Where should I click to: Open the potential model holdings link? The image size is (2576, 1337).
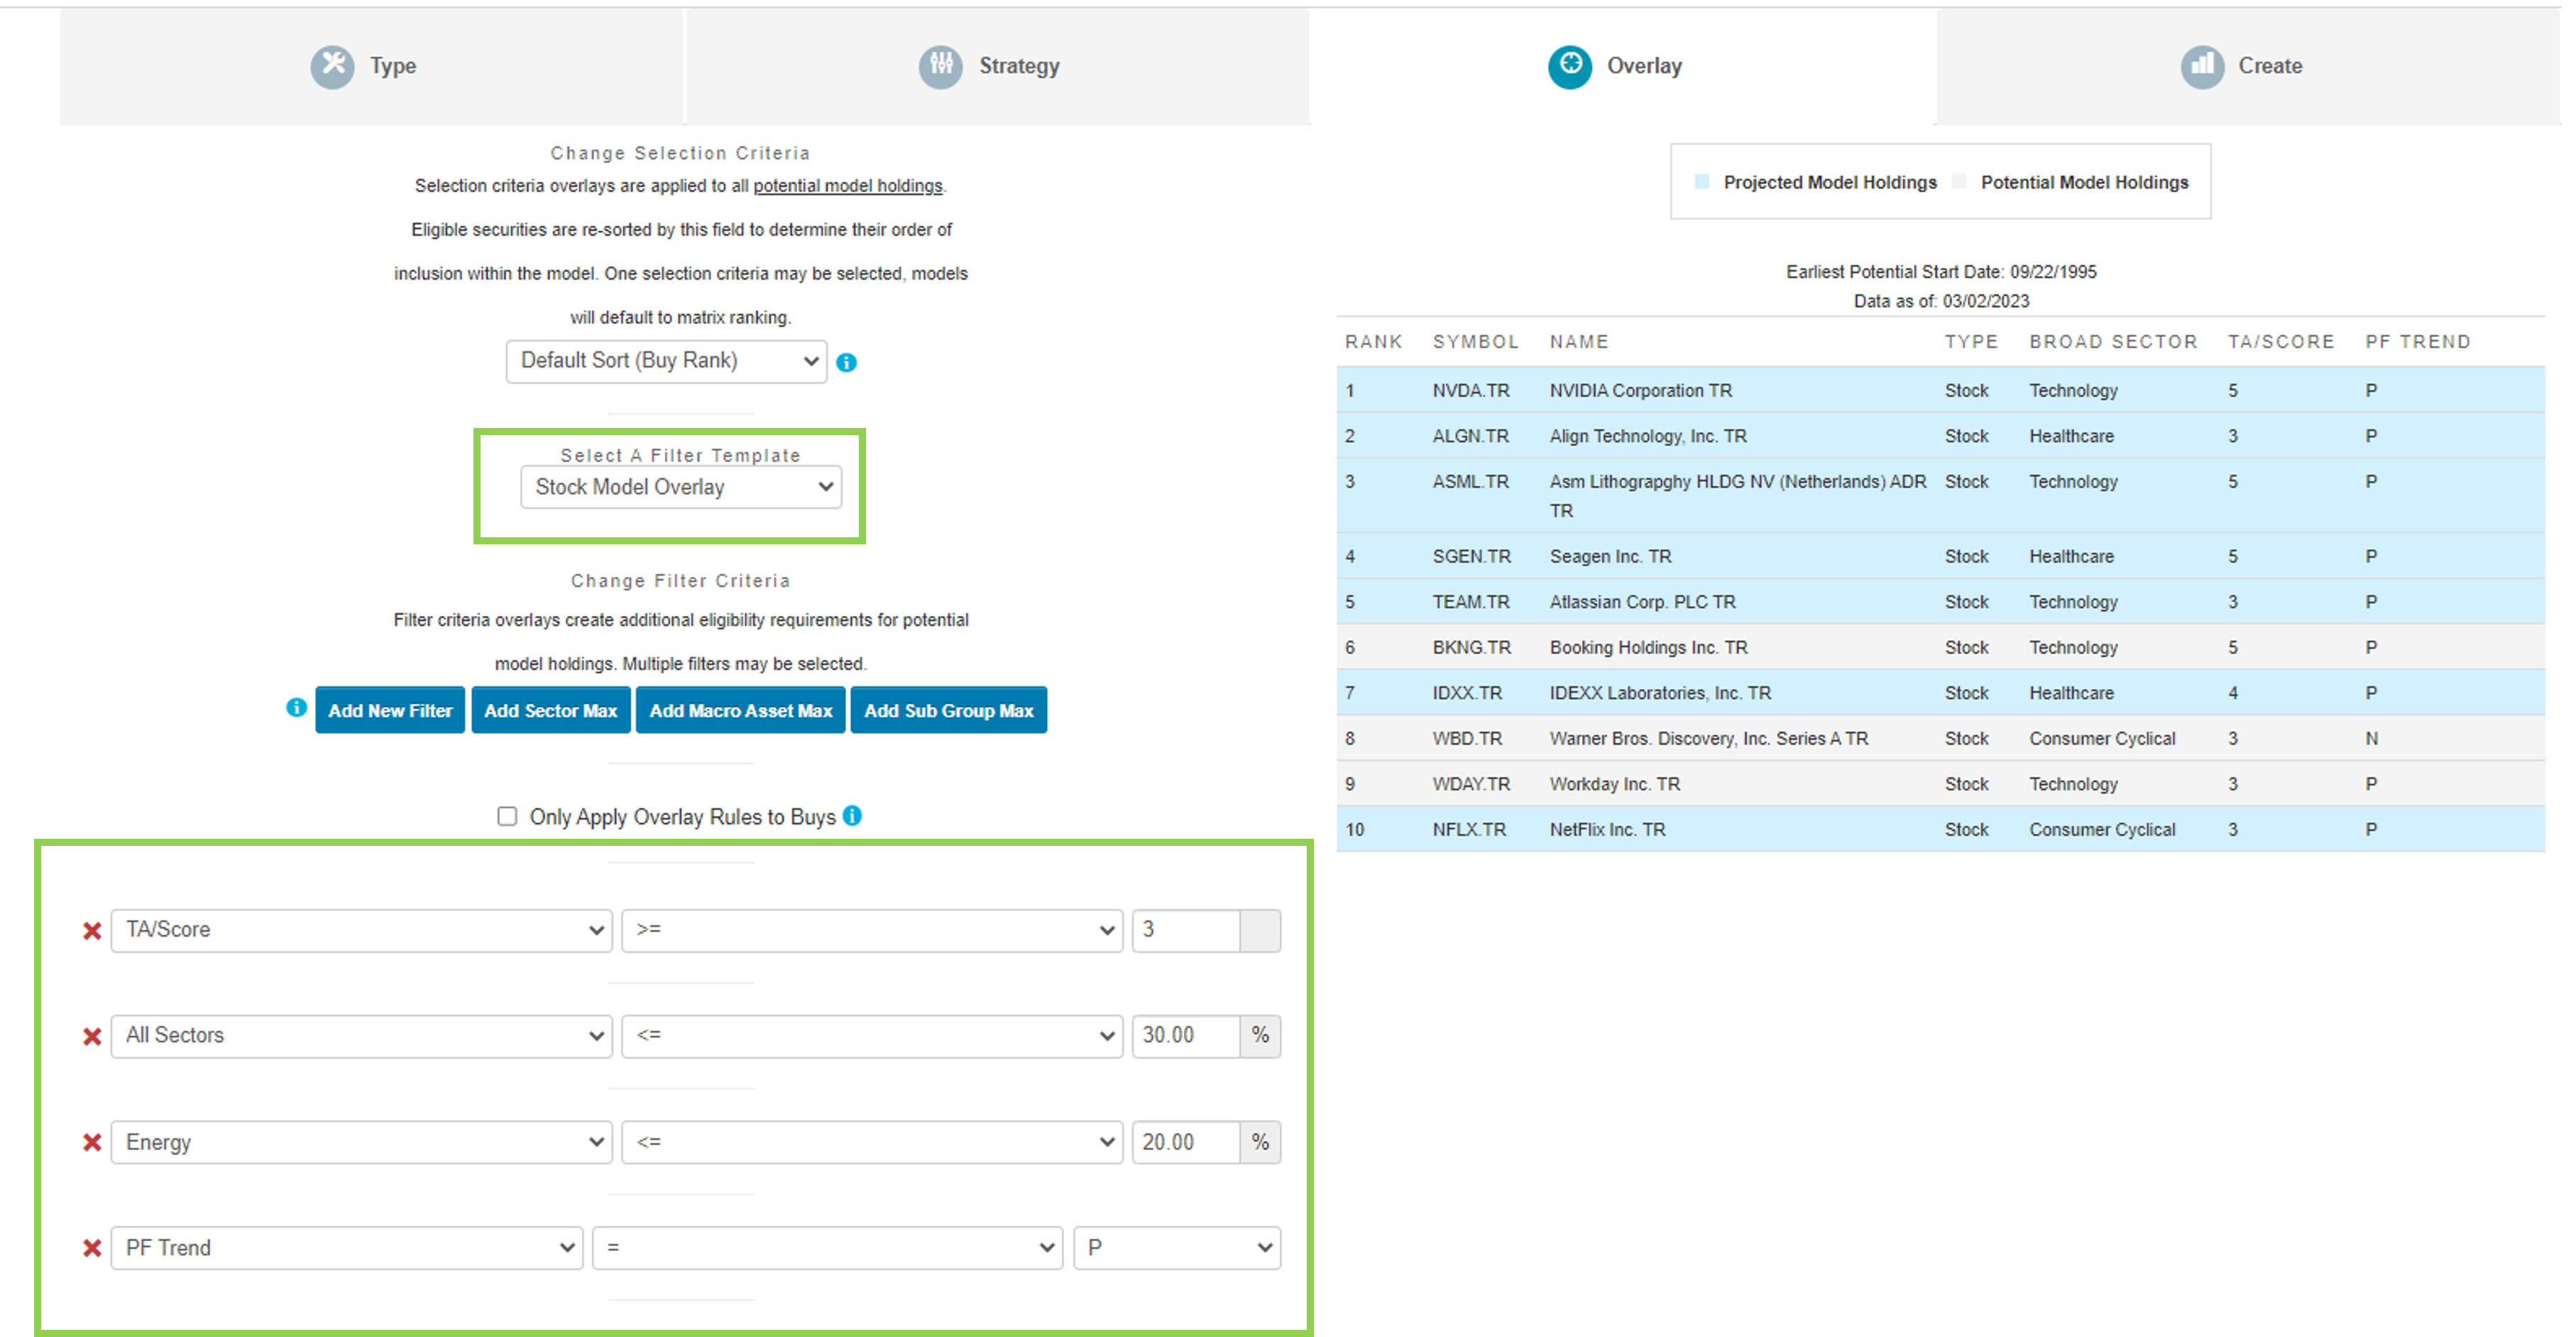click(x=847, y=186)
